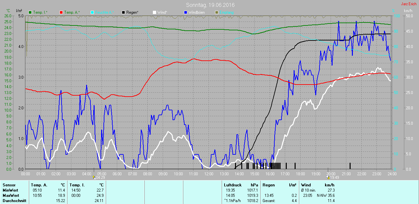Click the outdoor minimum value 11.4
This screenshot has width=419, height=204.
(x=62, y=190)
